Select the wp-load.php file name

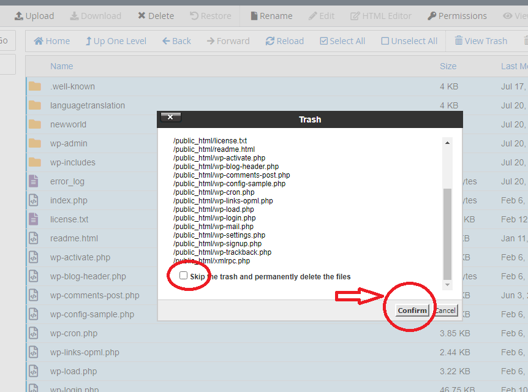pos(74,371)
